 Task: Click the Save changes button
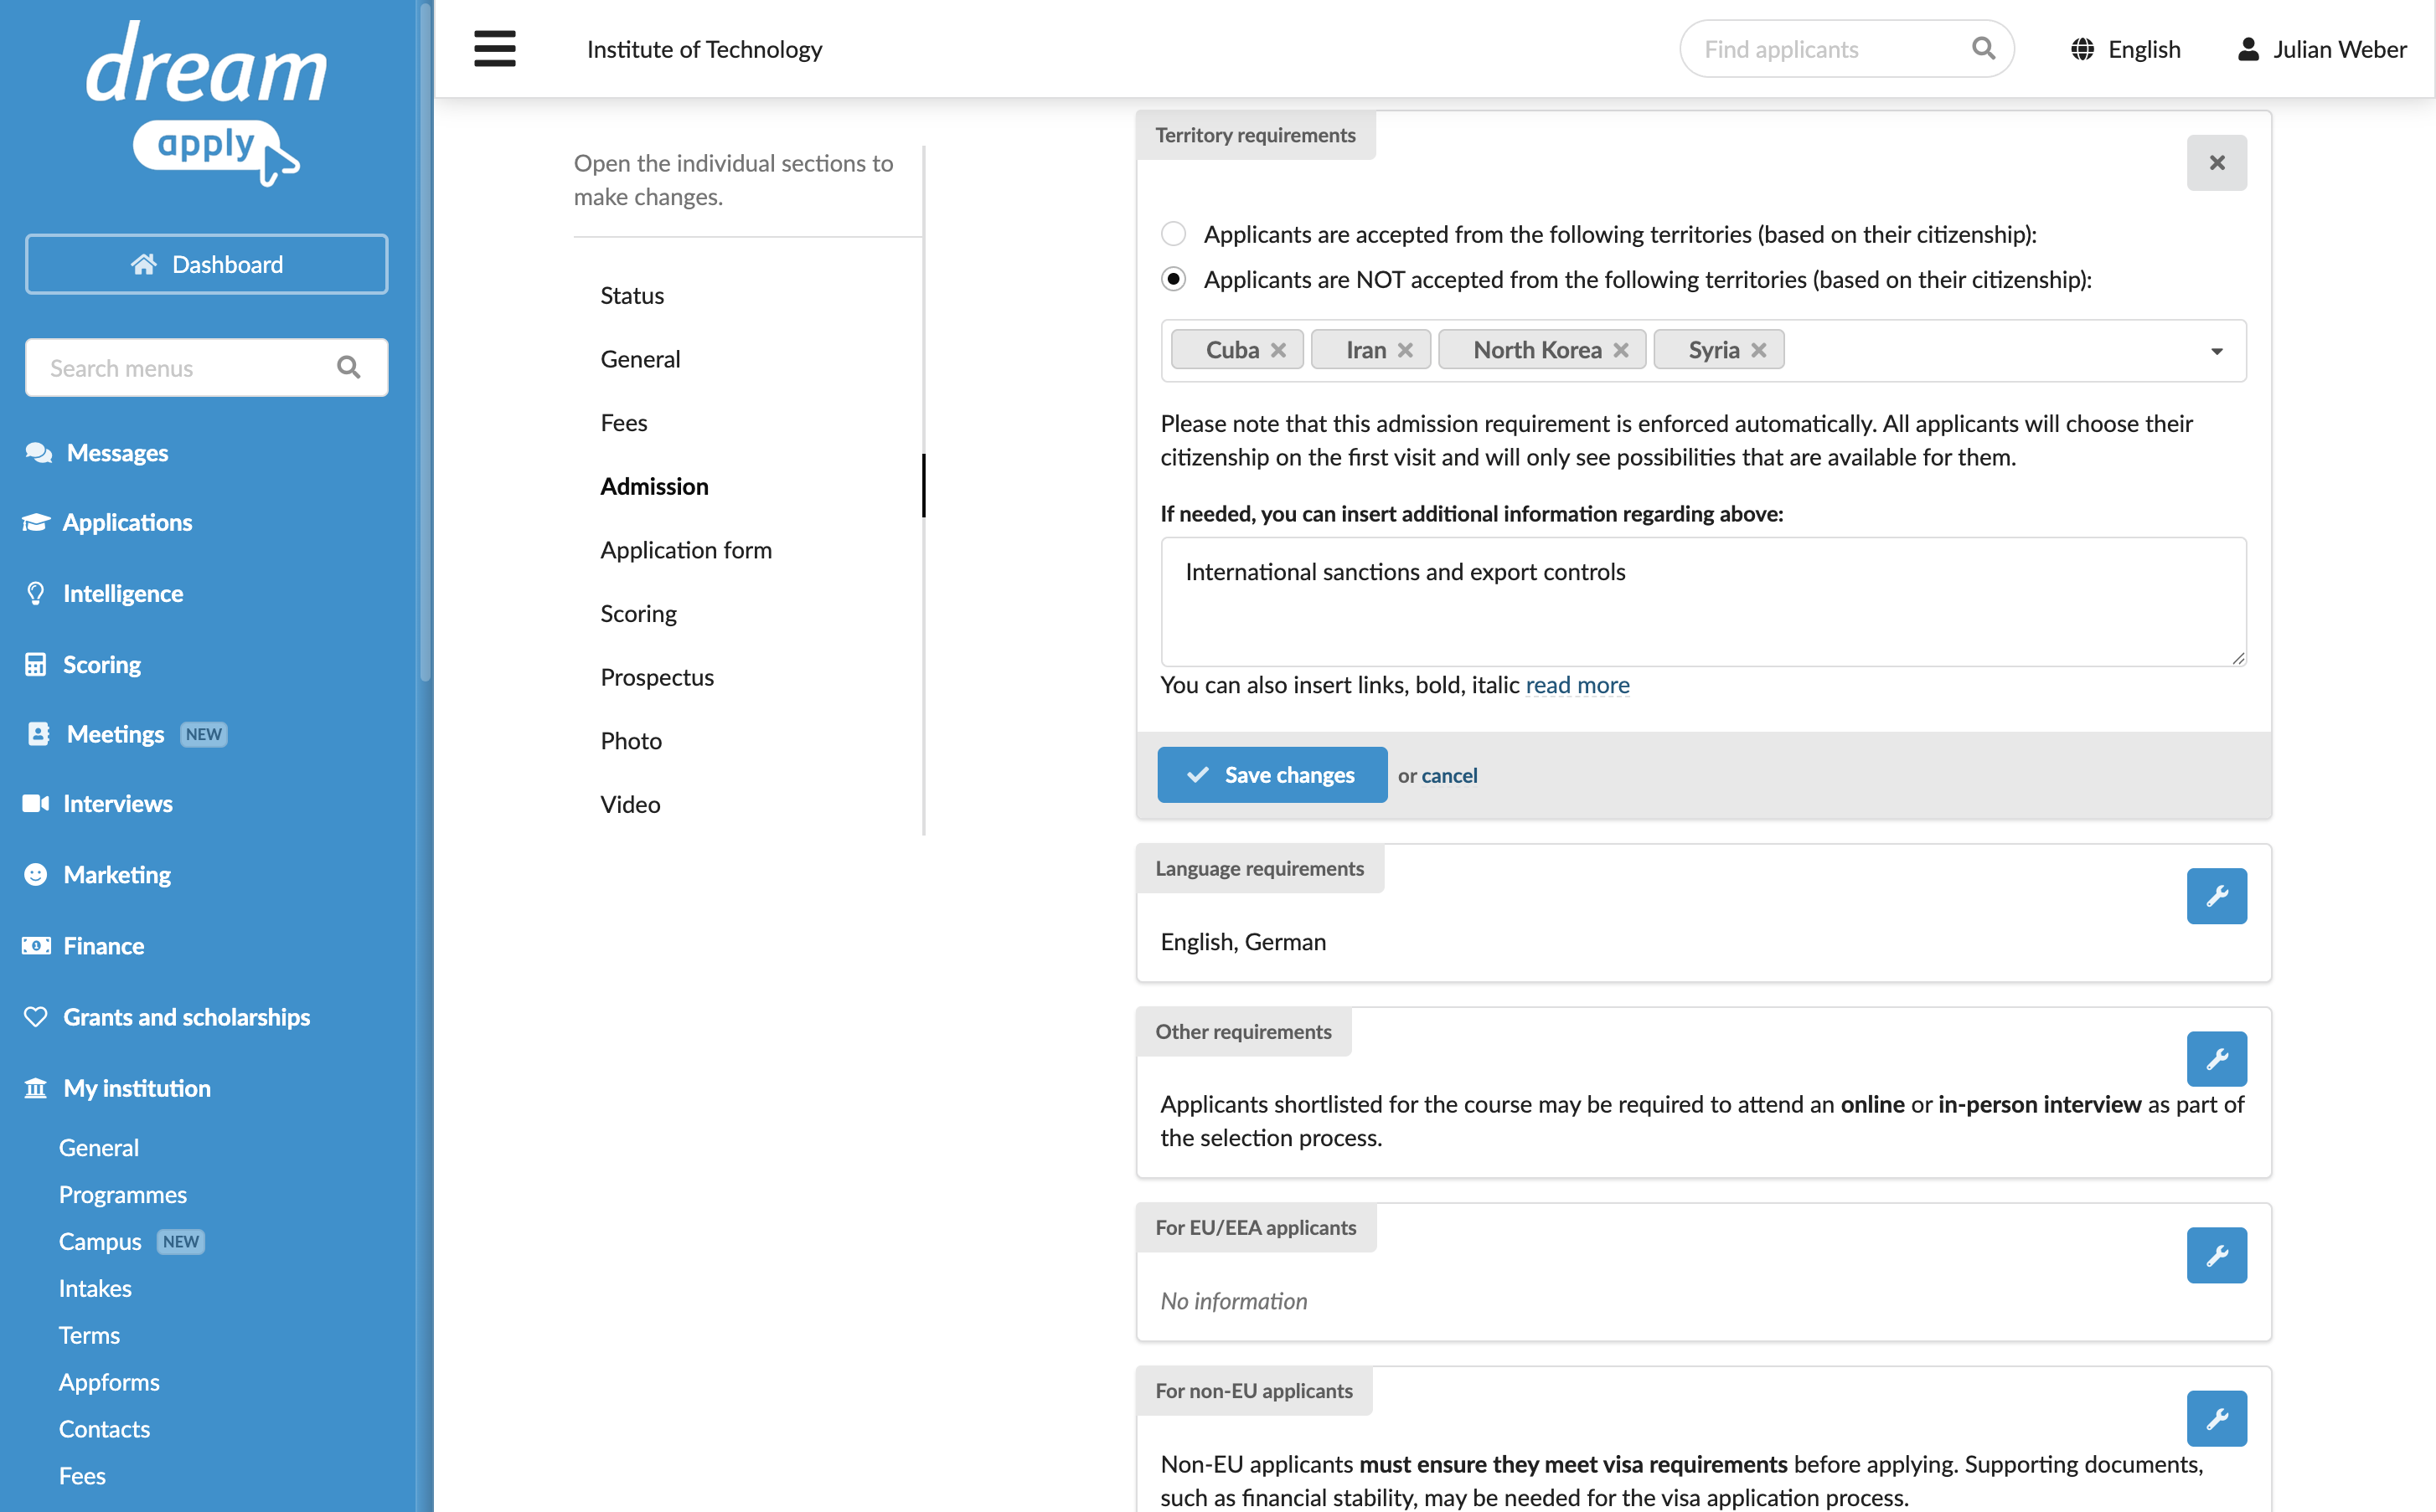pyautogui.click(x=1272, y=775)
